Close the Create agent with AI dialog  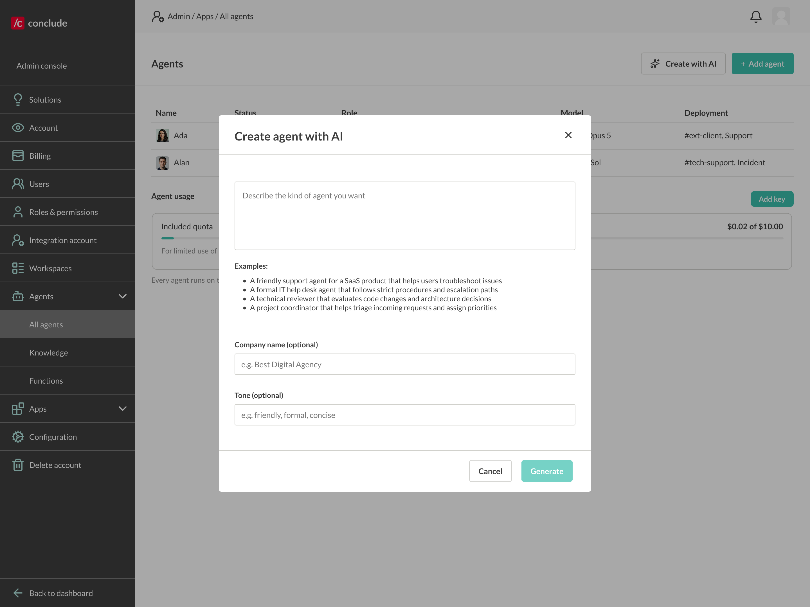568,135
